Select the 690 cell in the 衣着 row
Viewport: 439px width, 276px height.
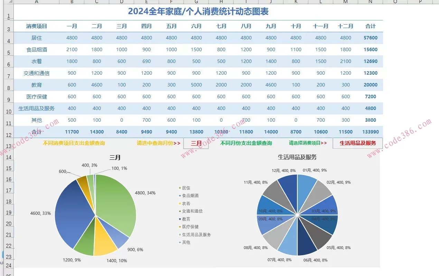click(x=147, y=62)
